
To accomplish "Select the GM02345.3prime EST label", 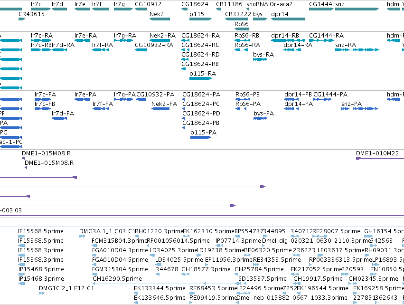I will click(x=373, y=279).
